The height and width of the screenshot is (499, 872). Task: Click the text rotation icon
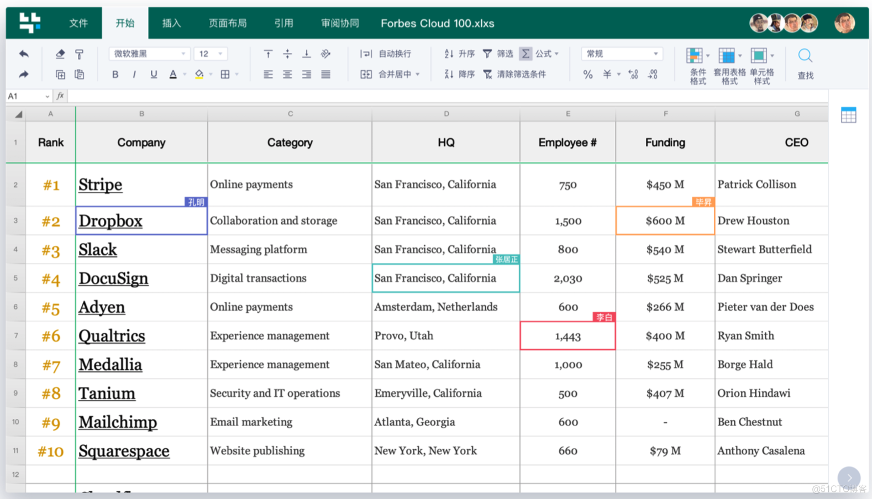(325, 54)
